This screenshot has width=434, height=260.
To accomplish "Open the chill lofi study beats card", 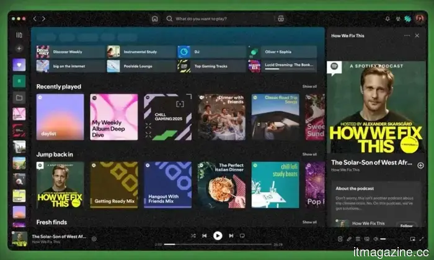I will pos(275,185).
